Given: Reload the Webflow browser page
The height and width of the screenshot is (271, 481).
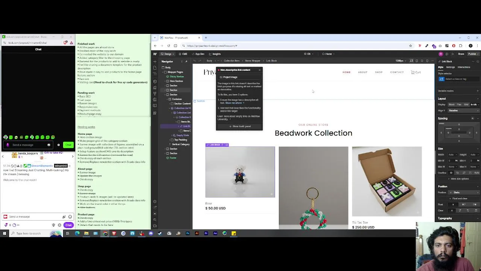Looking at the screenshot, I should point(169,46).
